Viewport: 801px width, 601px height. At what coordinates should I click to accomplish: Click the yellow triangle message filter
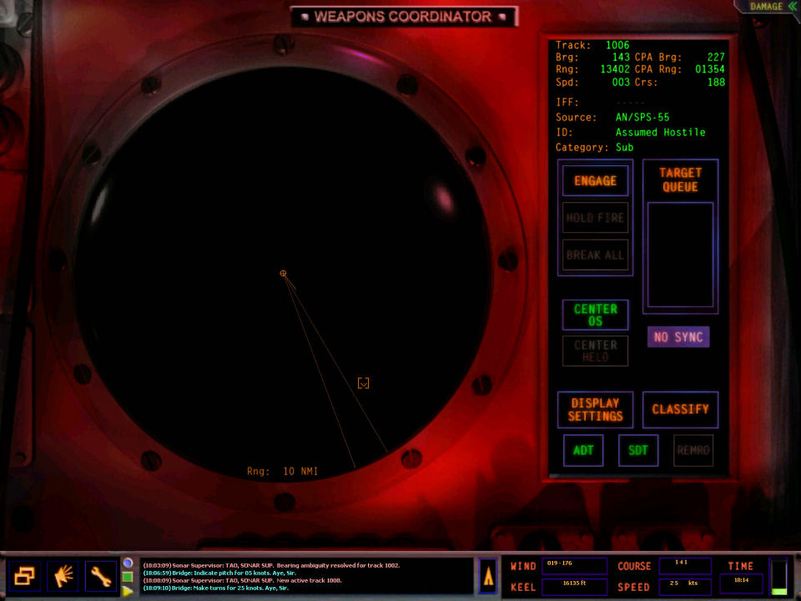point(128,590)
